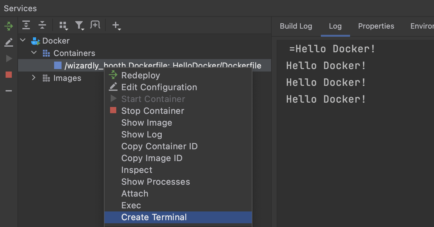Switch to the Build Log tab

click(296, 26)
